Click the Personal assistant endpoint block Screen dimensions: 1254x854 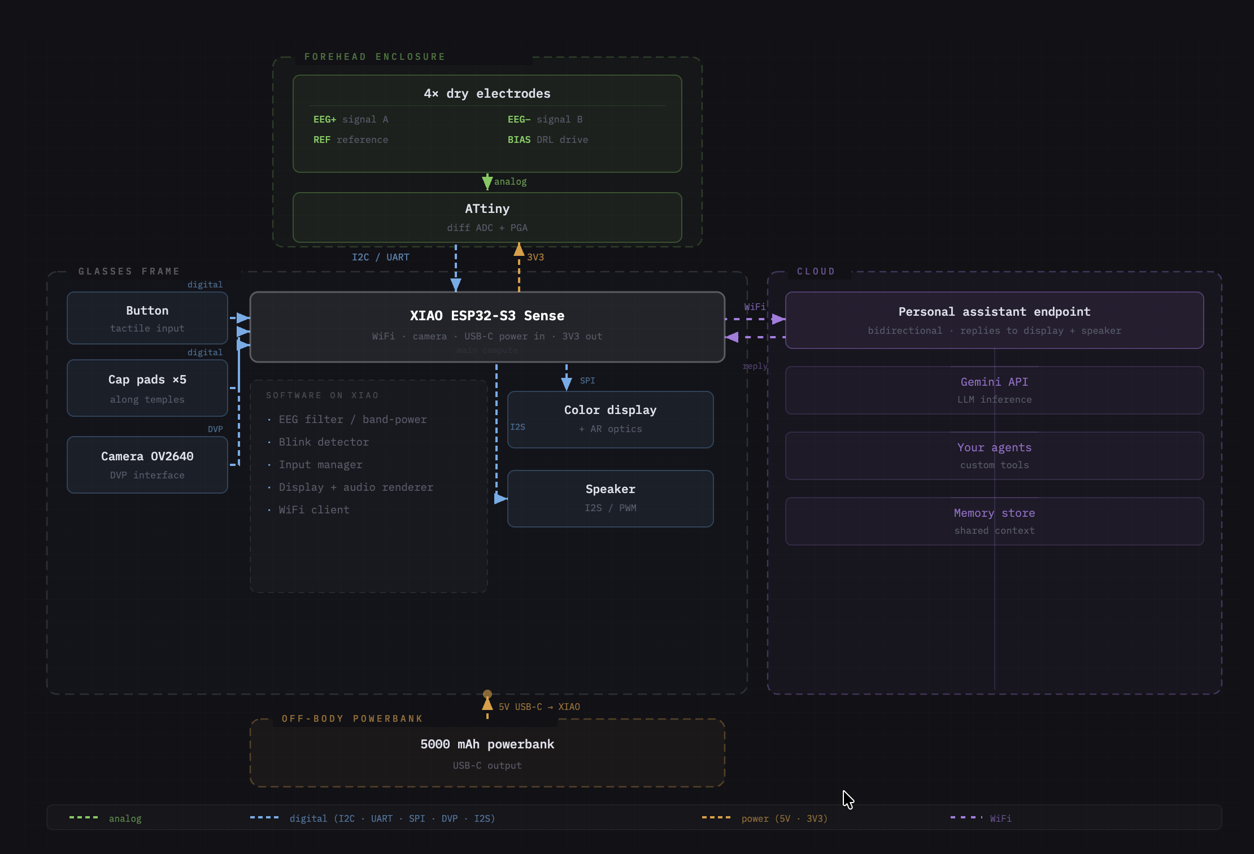tap(994, 320)
